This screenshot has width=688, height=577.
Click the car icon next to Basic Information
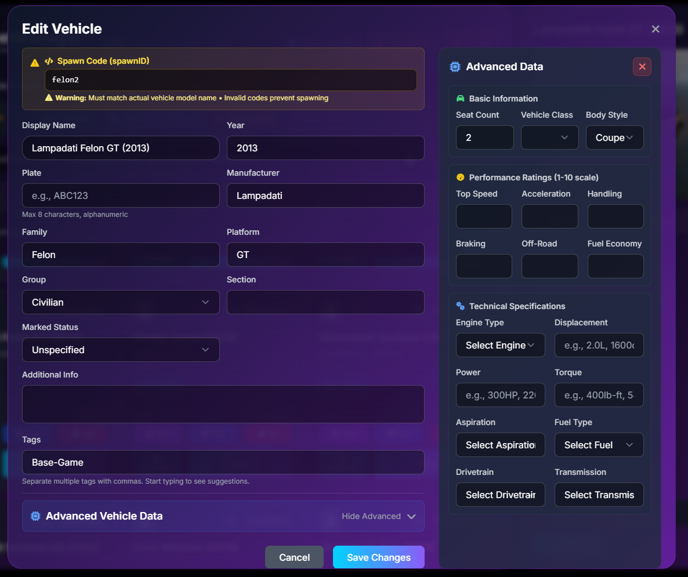coord(461,99)
